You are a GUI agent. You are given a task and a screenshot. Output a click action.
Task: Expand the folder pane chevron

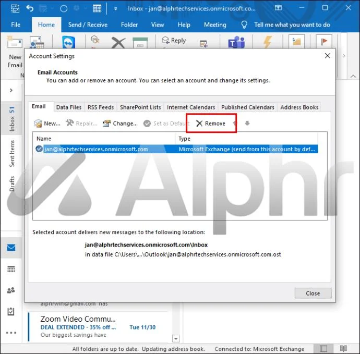coord(11,90)
